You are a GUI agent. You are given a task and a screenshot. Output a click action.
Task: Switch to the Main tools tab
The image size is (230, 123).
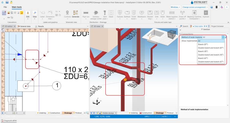(17, 7)
